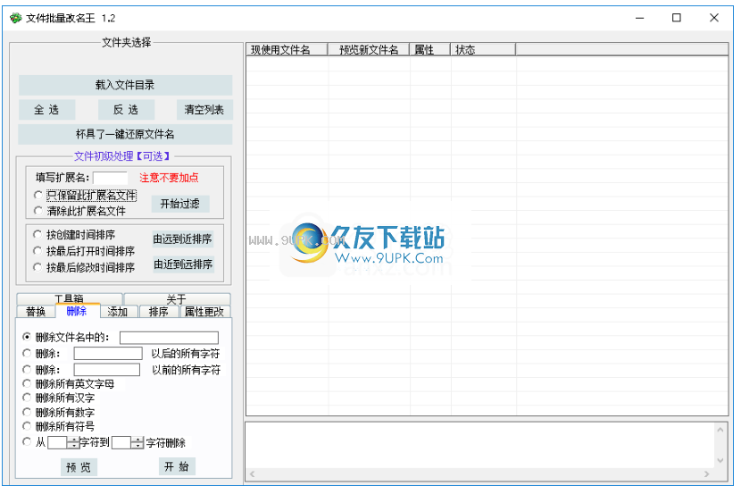Viewport: 741px width, 486px height.
Task: Click the 状态 column header
Action: [x=483, y=50]
